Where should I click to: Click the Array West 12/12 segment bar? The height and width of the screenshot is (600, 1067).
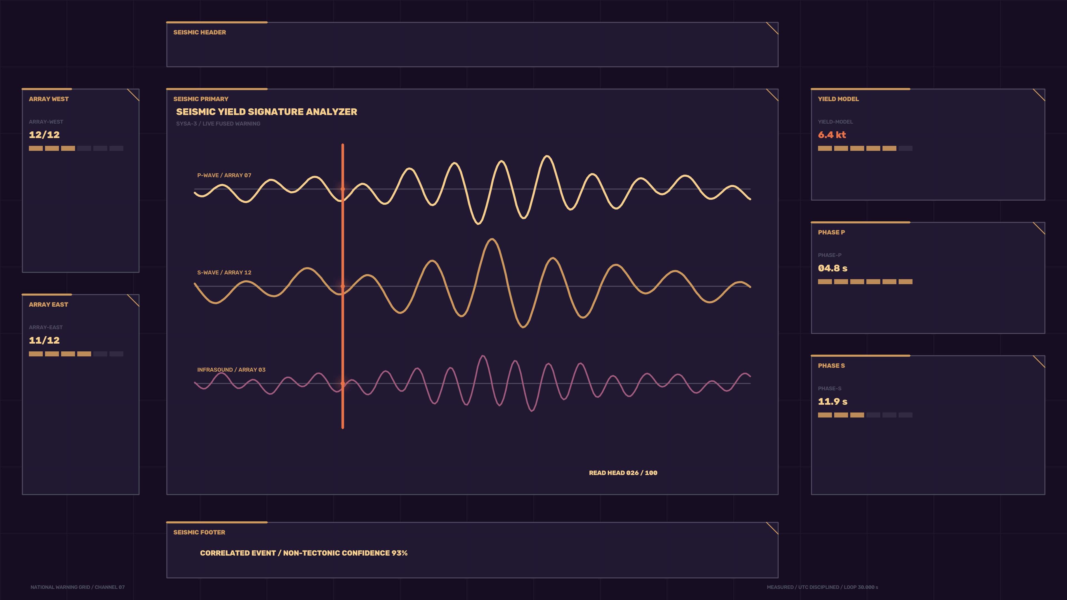(76, 148)
